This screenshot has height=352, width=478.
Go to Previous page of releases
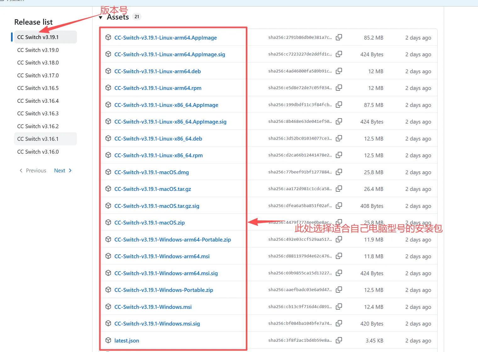coord(33,170)
